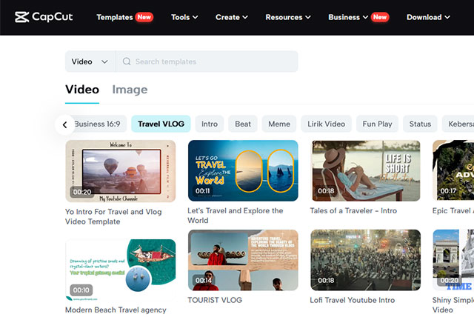Select the Travel VLOG category chip
Screen dimensions: 474x317
[x=161, y=124]
